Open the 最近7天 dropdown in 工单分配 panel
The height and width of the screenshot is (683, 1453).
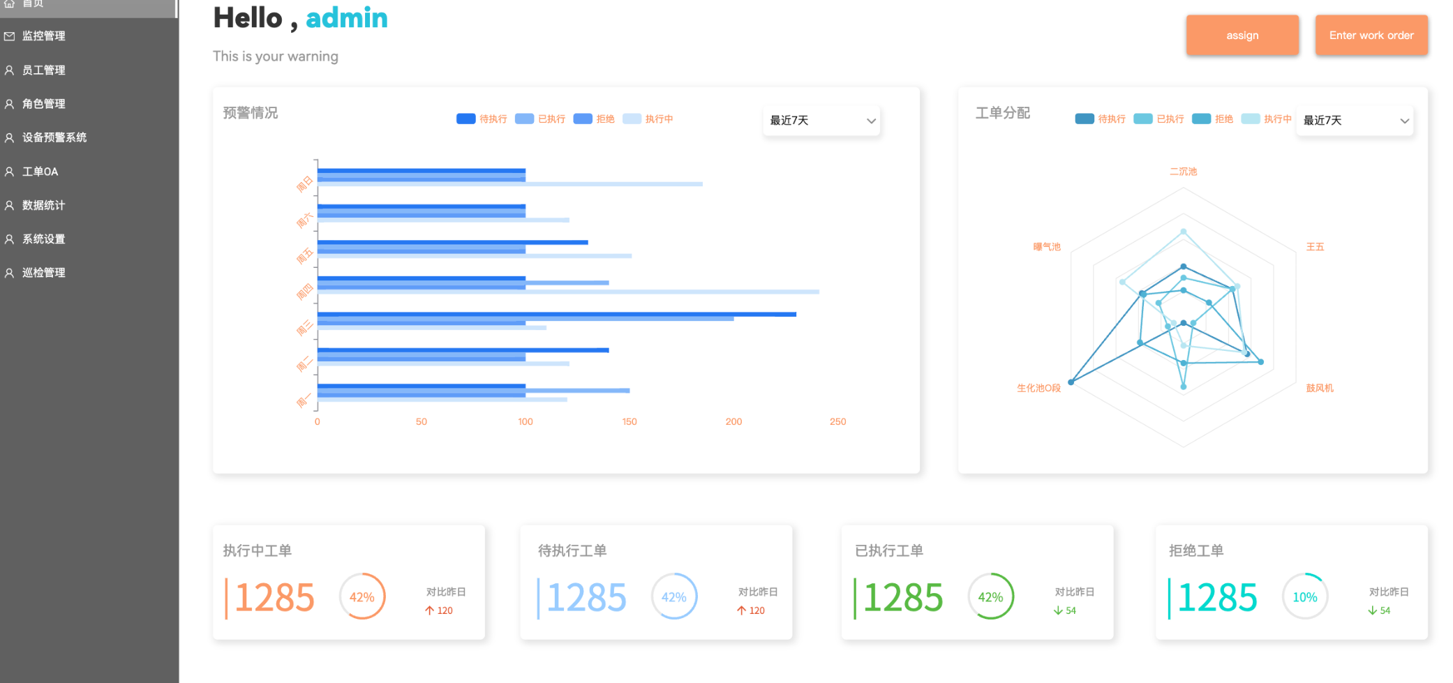[x=1354, y=121]
